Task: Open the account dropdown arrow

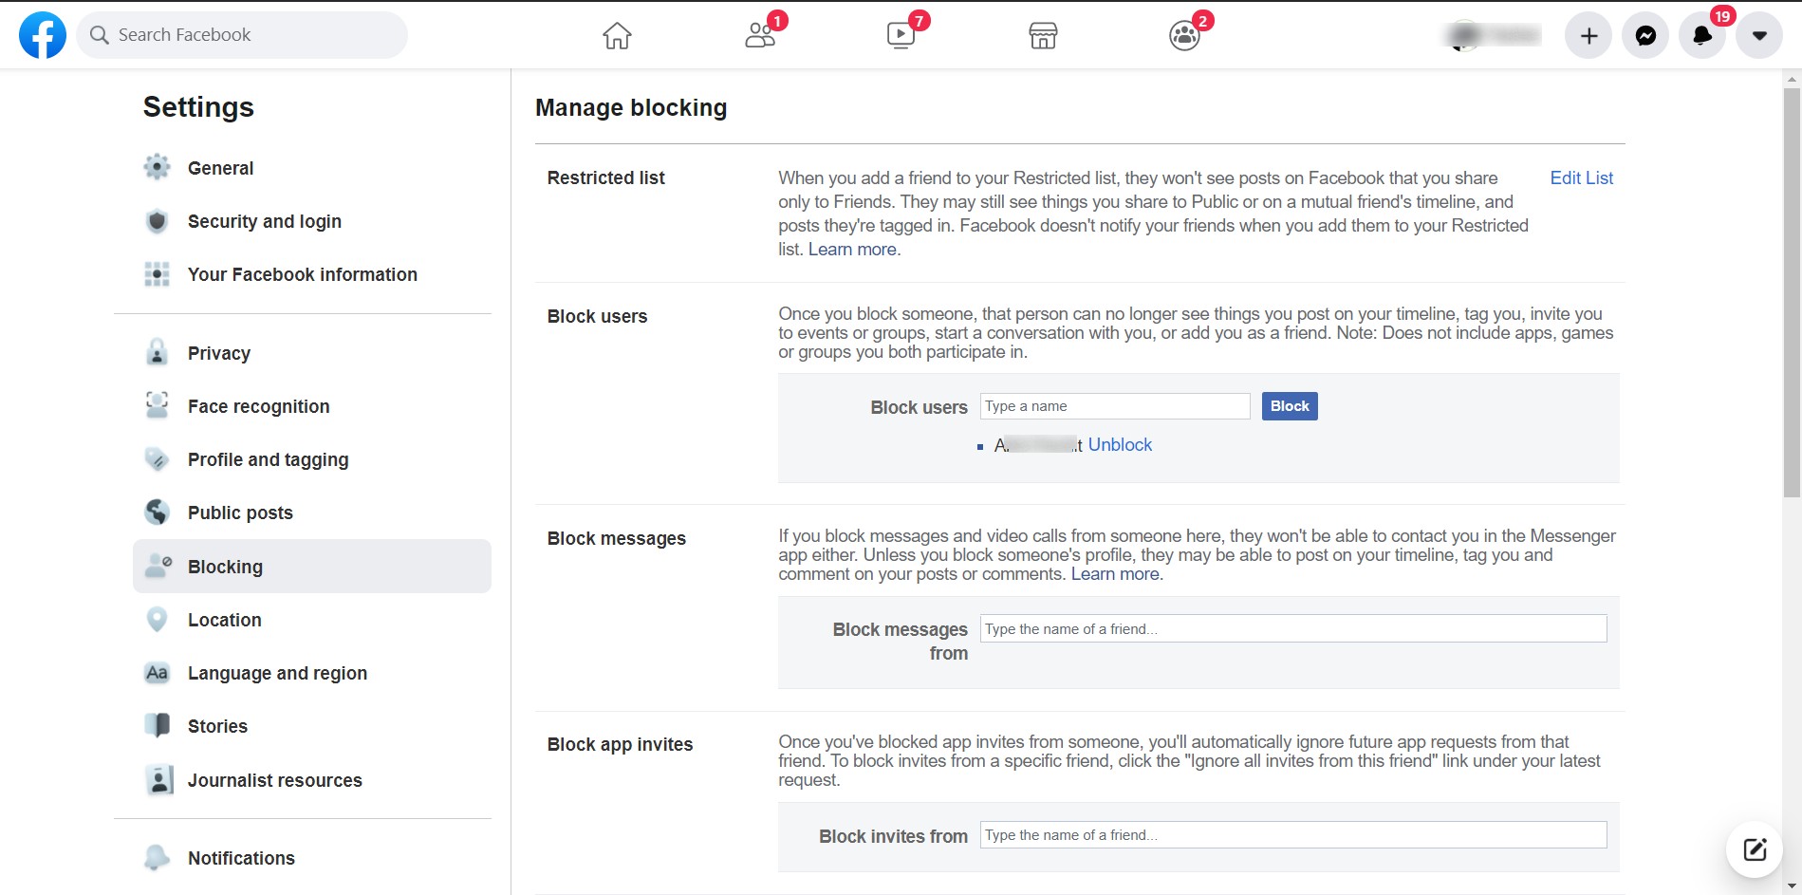Action: pos(1760,34)
